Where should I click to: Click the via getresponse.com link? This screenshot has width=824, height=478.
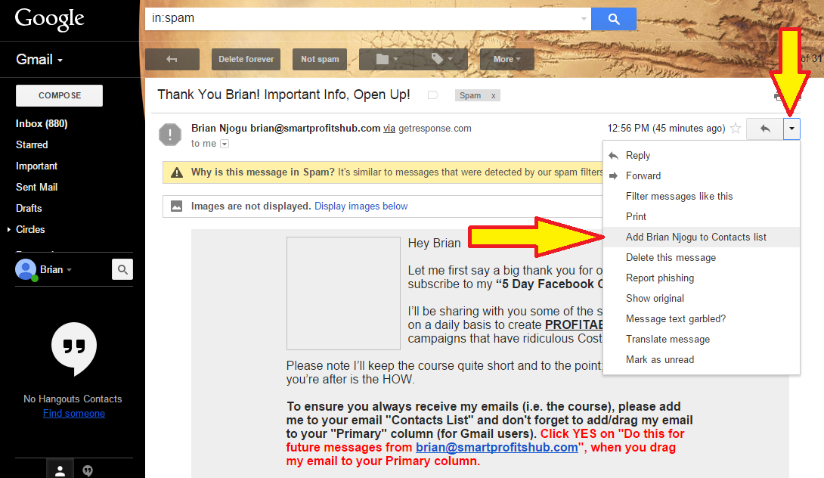pos(389,129)
